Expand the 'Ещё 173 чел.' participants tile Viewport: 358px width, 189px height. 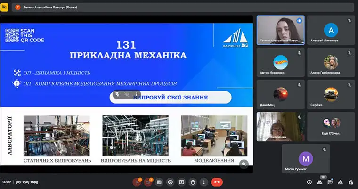tap(331, 127)
